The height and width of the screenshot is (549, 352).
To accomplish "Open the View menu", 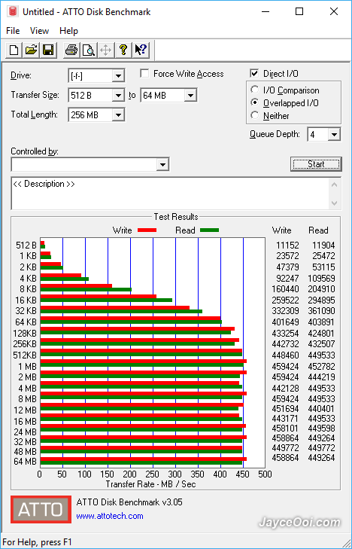I will tap(39, 31).
